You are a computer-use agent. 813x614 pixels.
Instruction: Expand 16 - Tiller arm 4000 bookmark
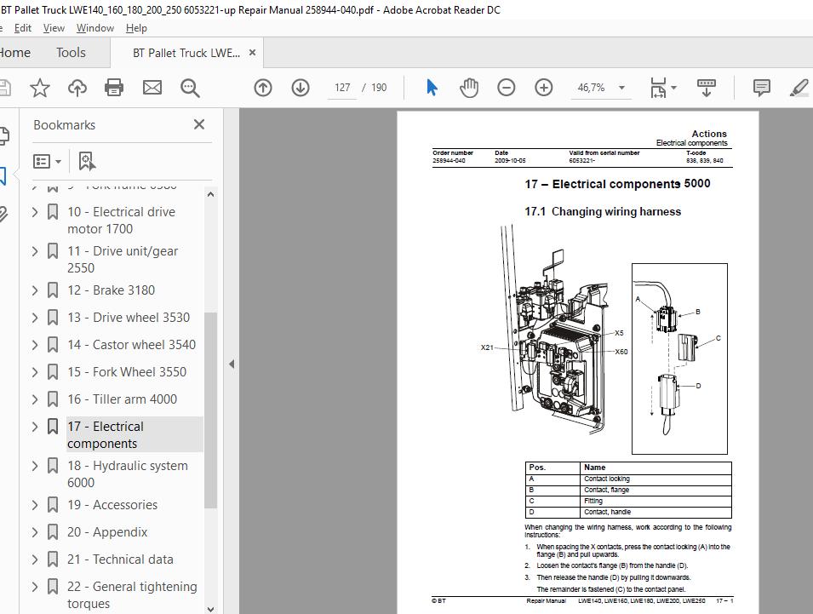coord(35,399)
